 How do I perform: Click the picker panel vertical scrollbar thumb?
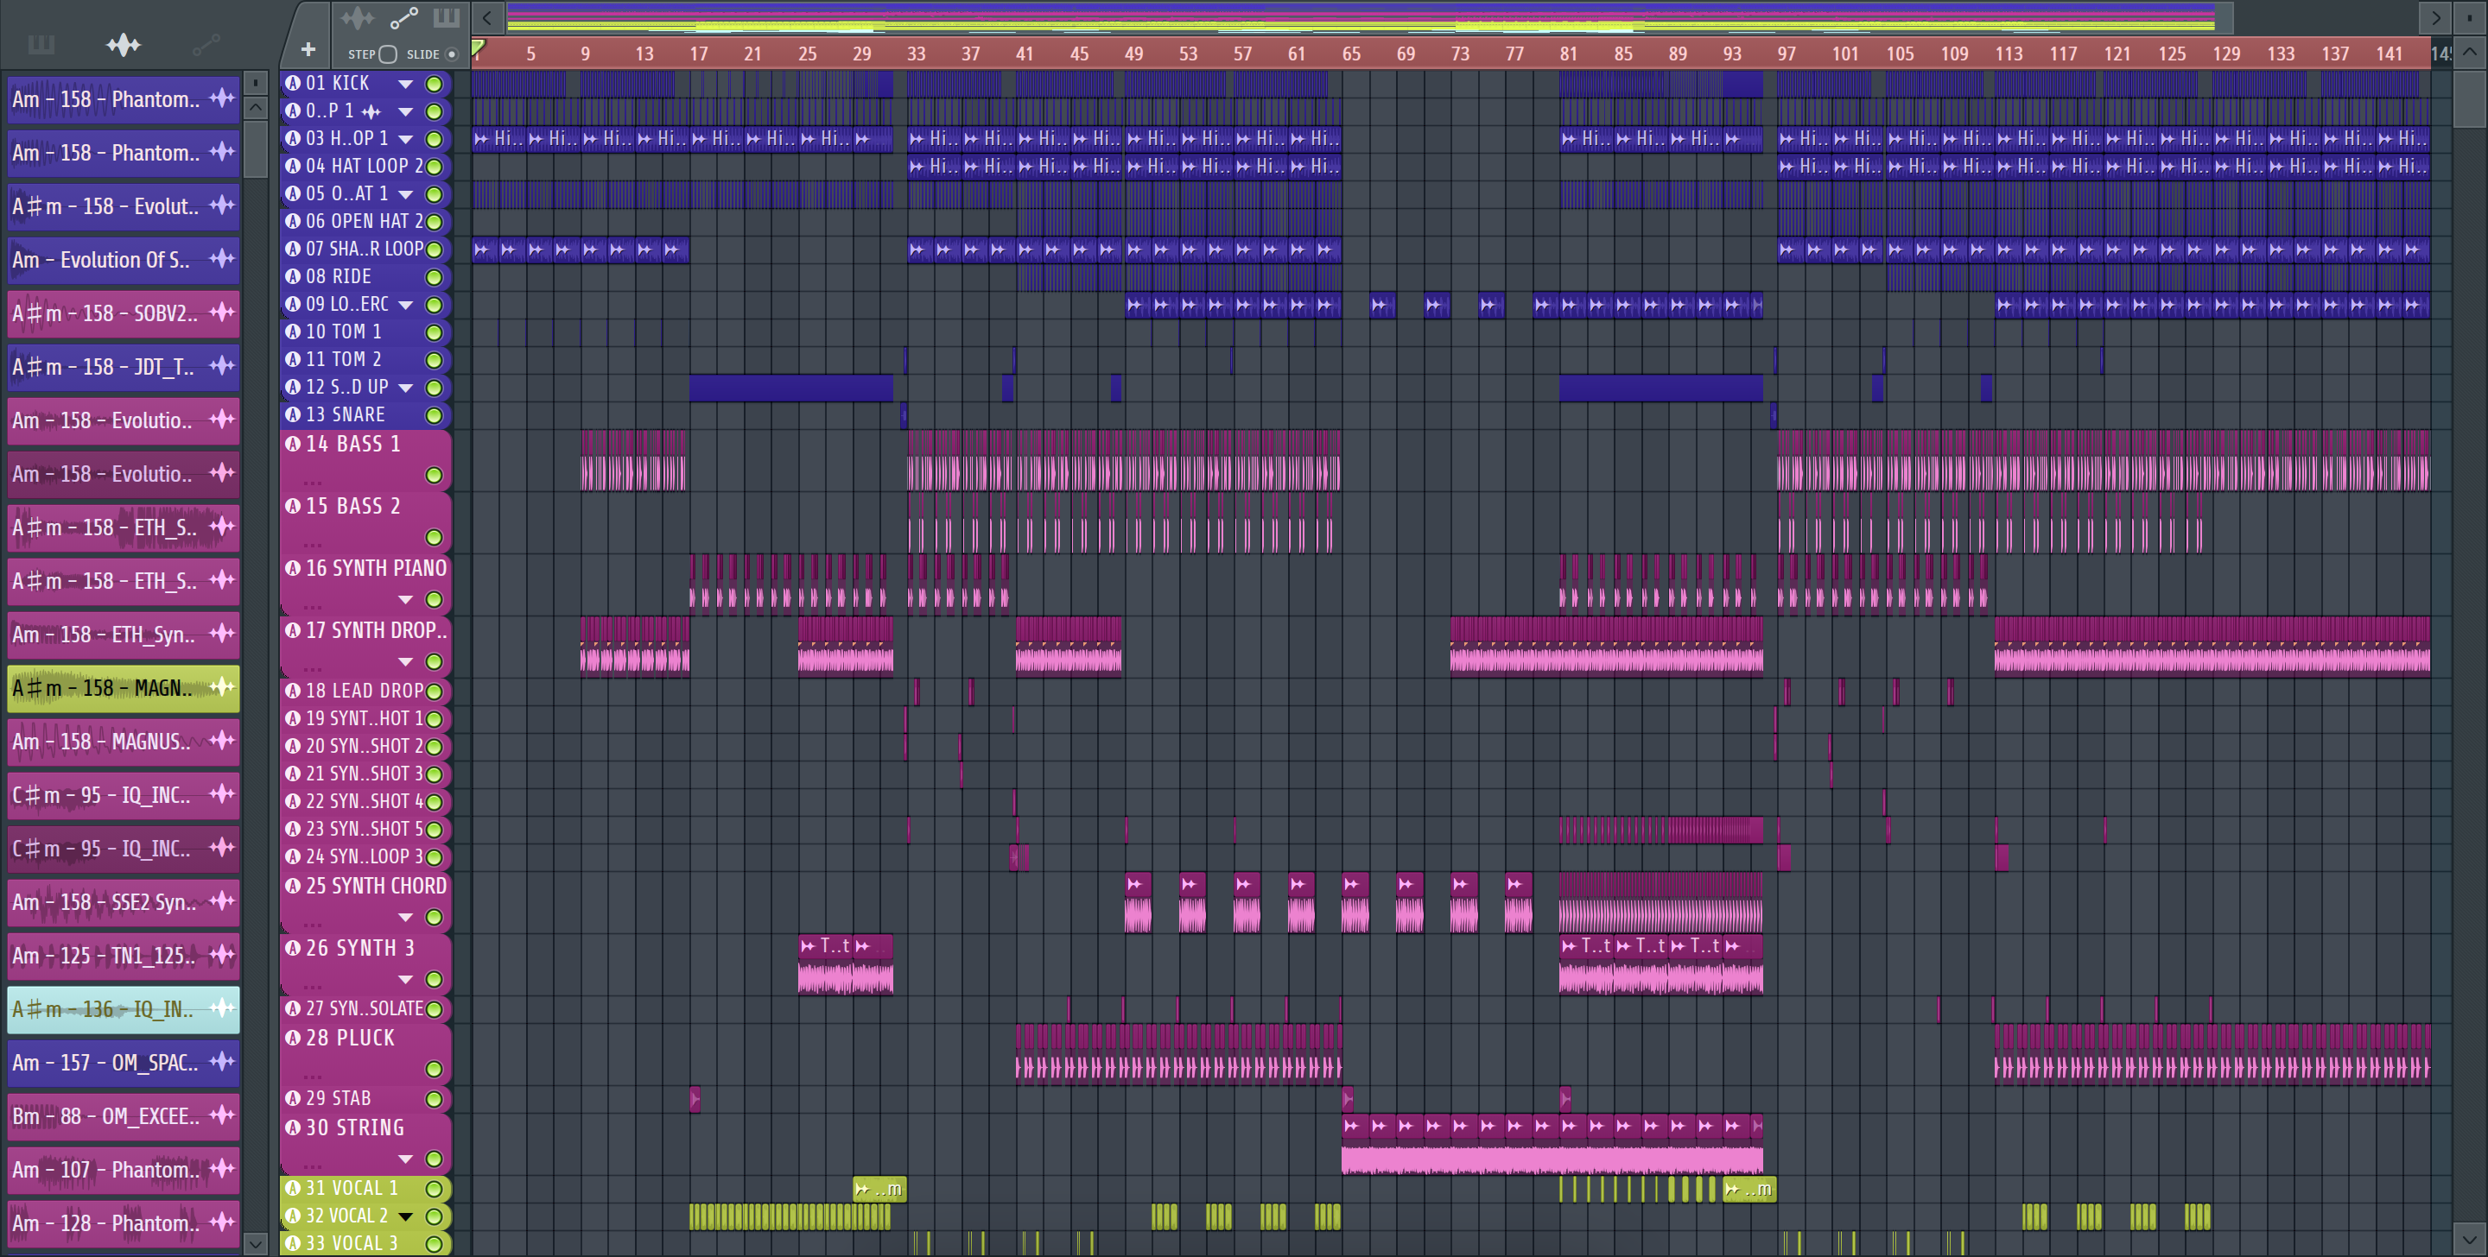tap(256, 148)
